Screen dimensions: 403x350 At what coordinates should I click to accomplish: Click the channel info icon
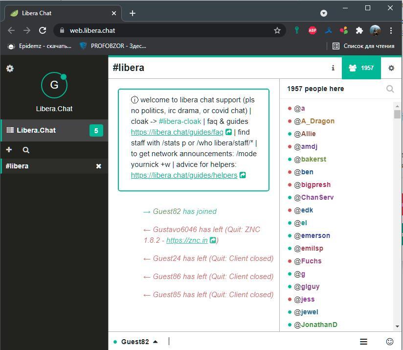pyautogui.click(x=333, y=68)
